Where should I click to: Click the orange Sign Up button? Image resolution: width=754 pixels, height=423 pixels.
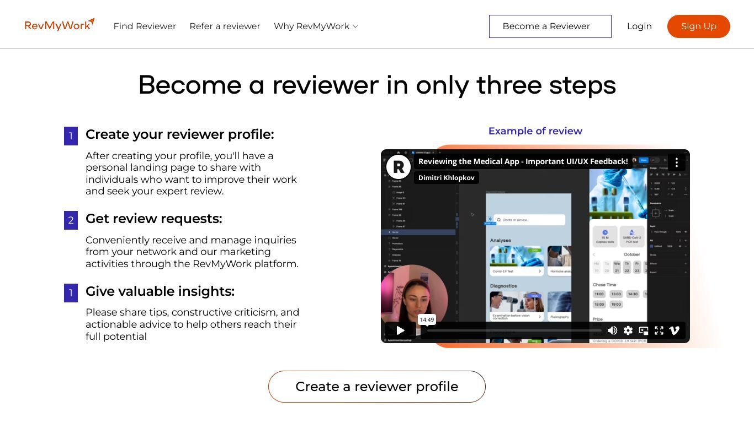point(699,26)
